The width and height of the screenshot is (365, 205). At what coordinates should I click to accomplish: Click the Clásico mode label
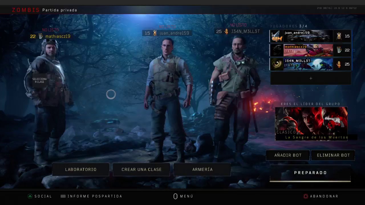(286, 132)
